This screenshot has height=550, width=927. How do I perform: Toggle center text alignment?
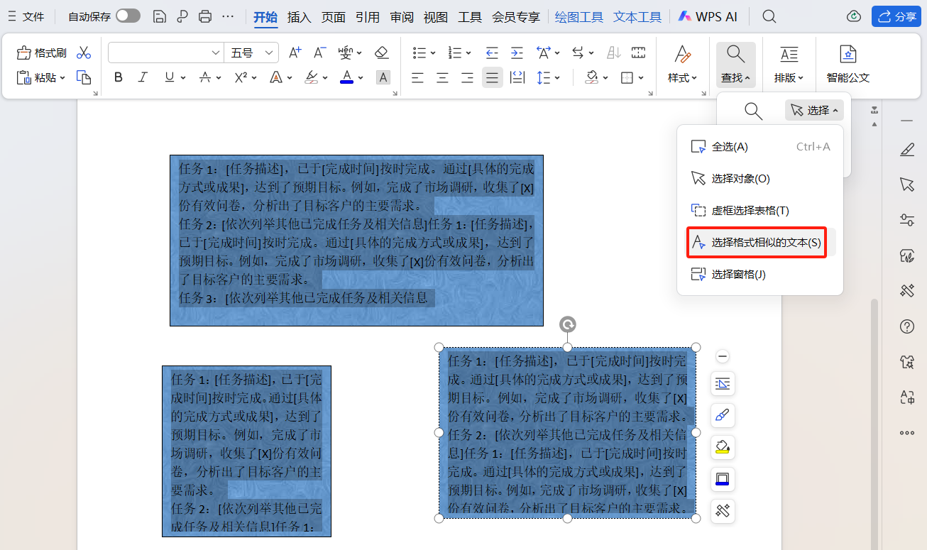tap(442, 77)
